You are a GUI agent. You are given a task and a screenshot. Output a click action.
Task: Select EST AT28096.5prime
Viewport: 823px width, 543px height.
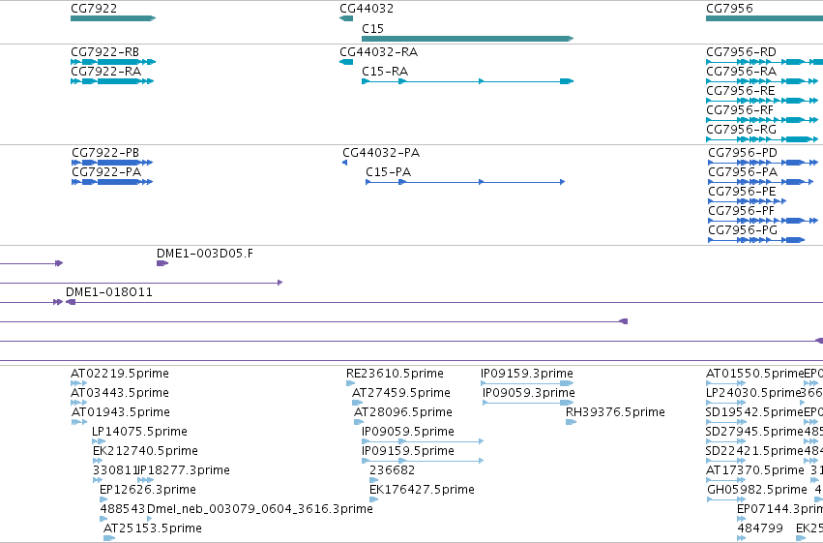[x=403, y=412]
